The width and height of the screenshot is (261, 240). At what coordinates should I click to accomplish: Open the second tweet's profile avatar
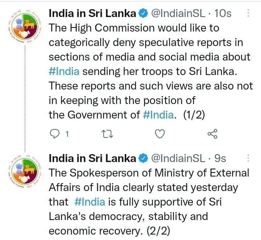[25, 171]
